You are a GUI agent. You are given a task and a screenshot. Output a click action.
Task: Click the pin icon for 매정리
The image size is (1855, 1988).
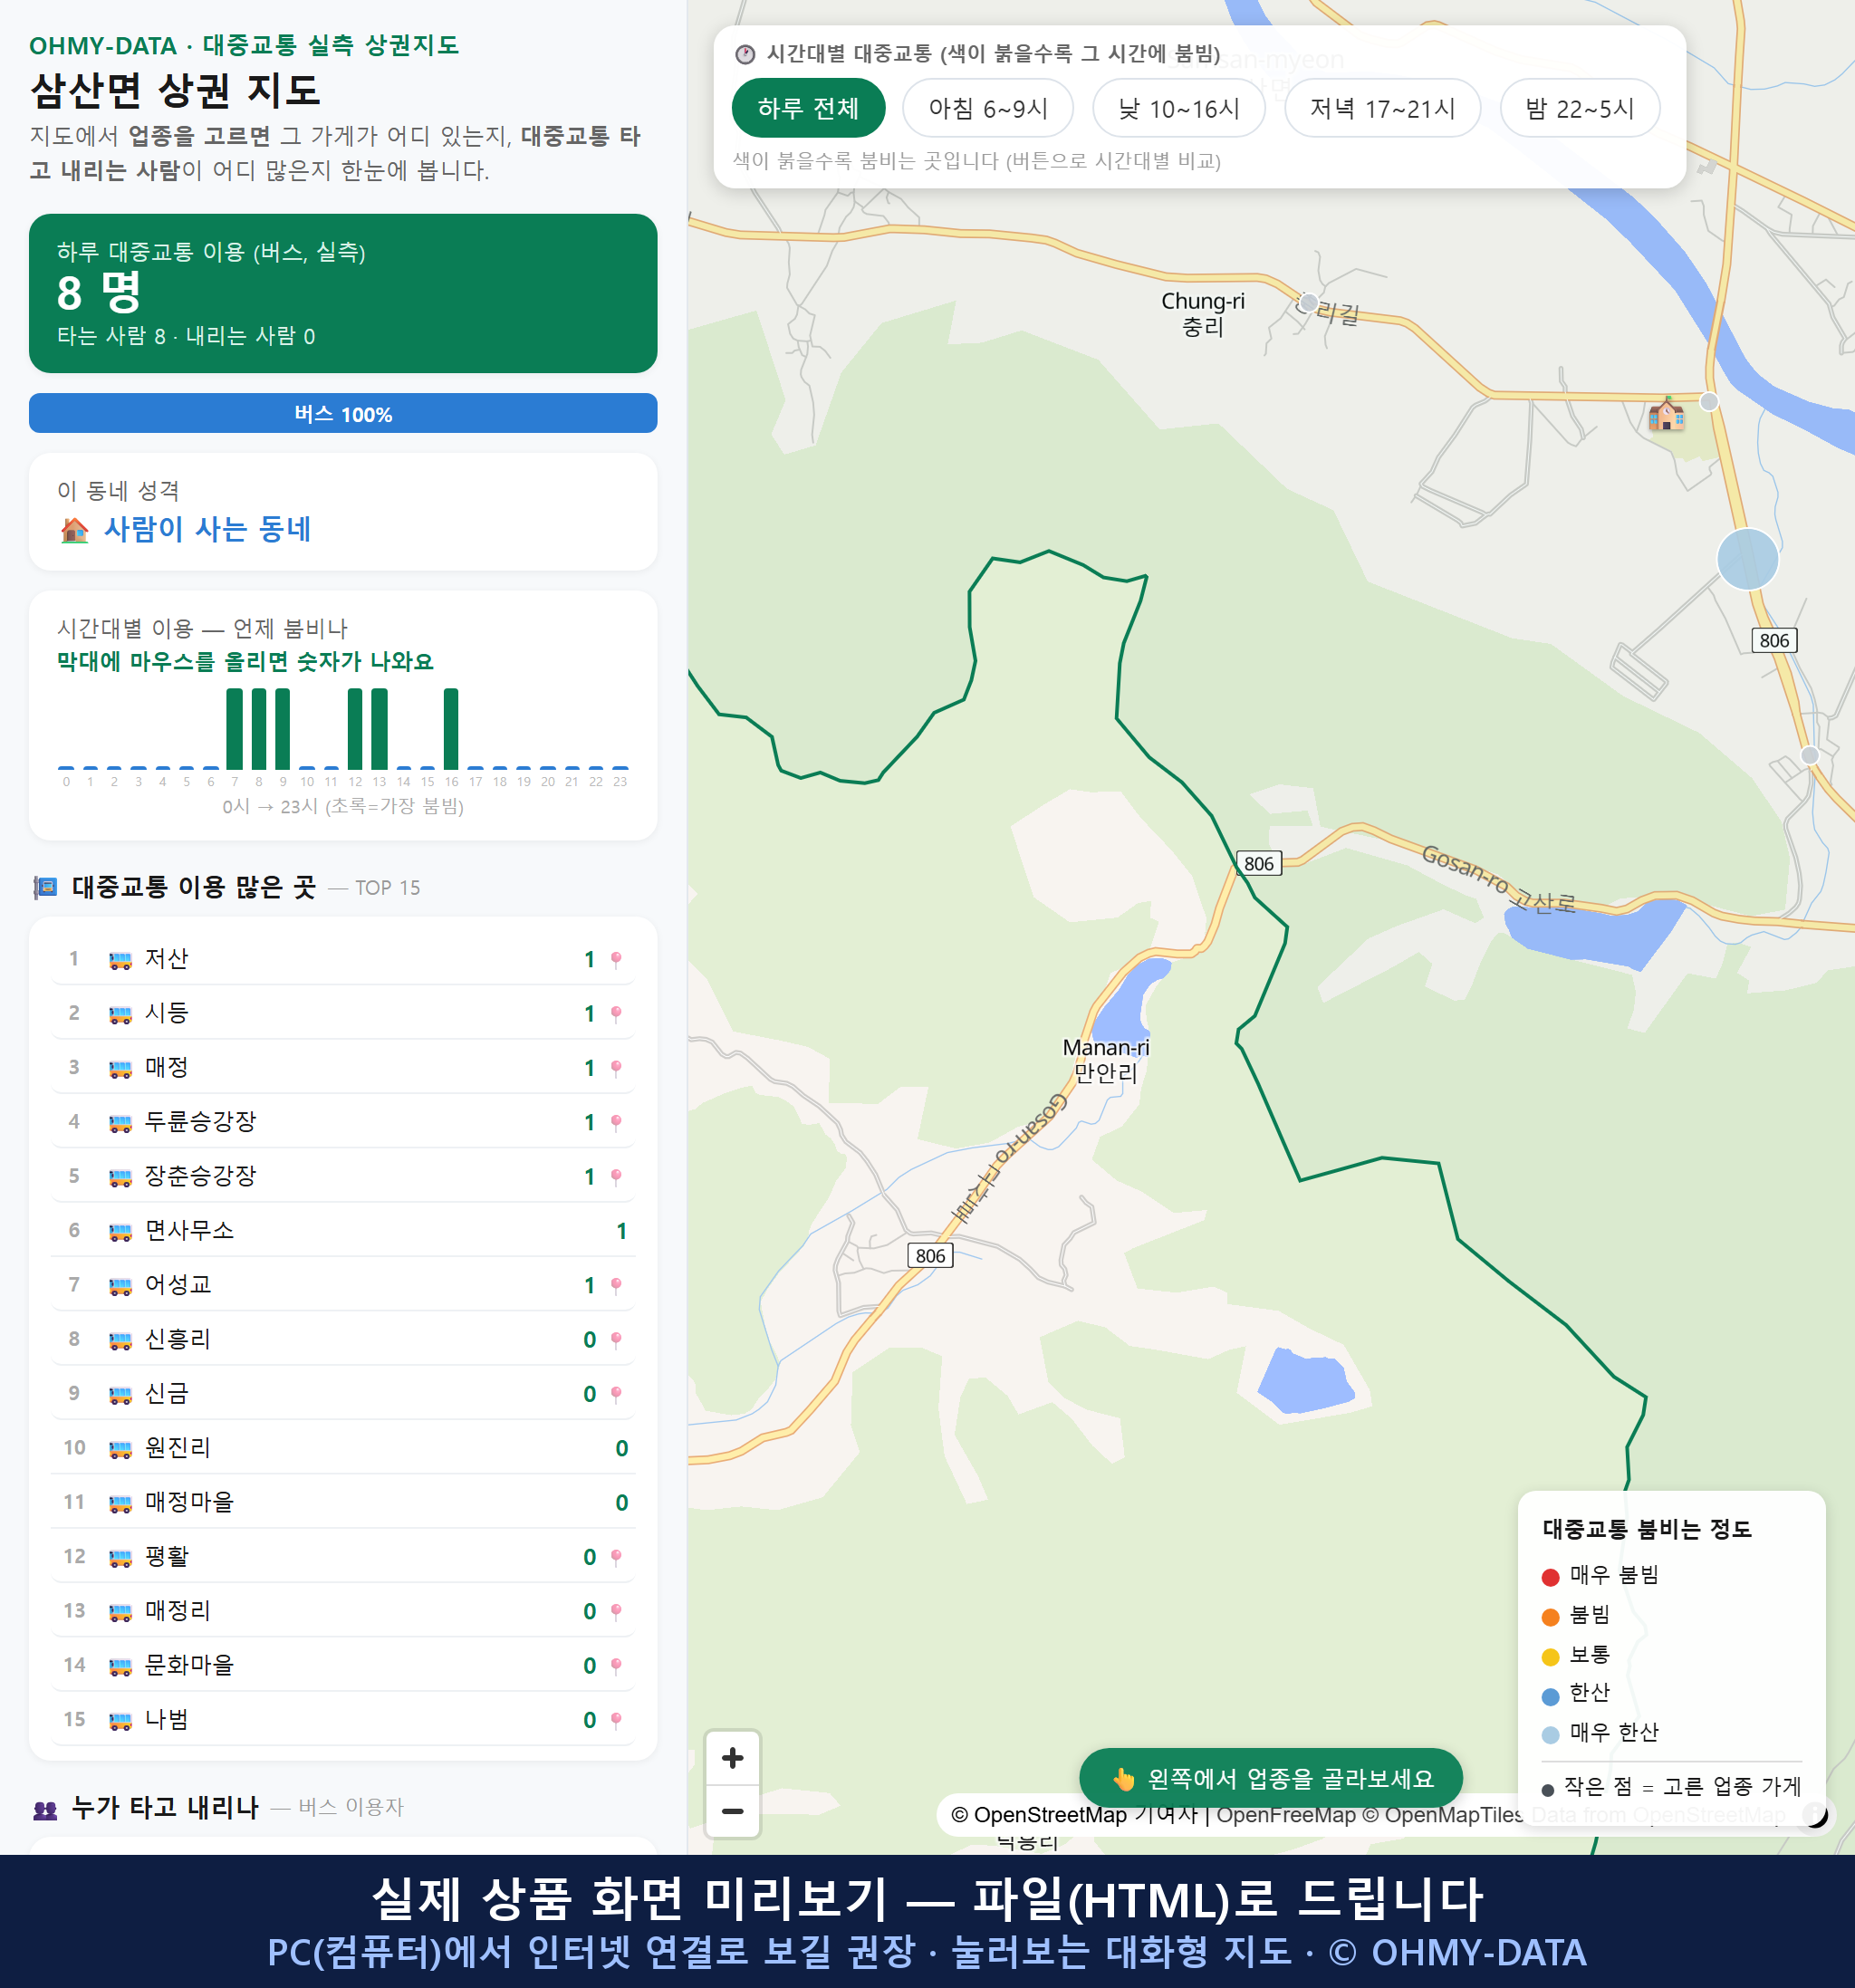[616, 1611]
